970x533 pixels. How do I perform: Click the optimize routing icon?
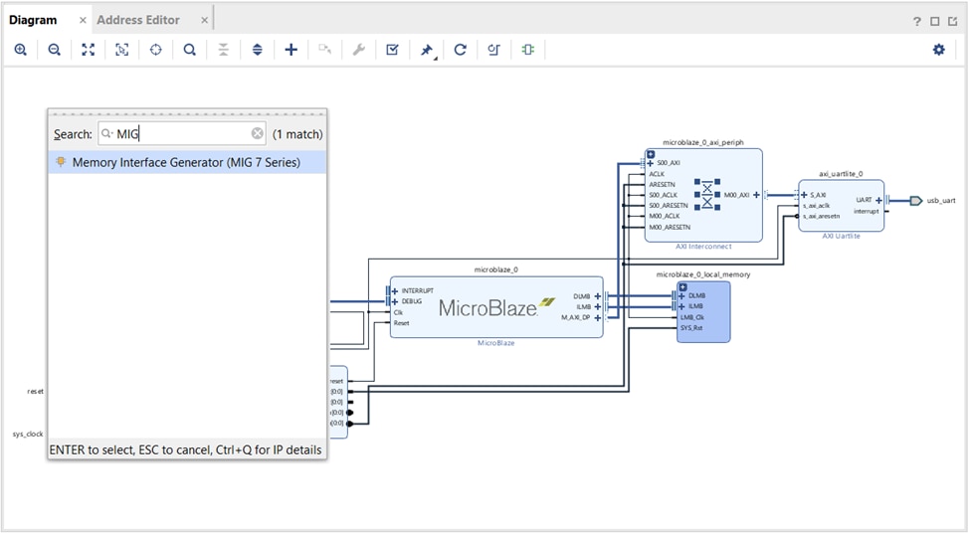click(x=493, y=50)
